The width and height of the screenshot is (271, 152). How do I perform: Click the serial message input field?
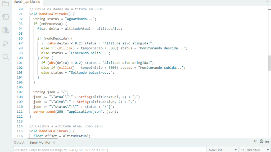coord(110,150)
